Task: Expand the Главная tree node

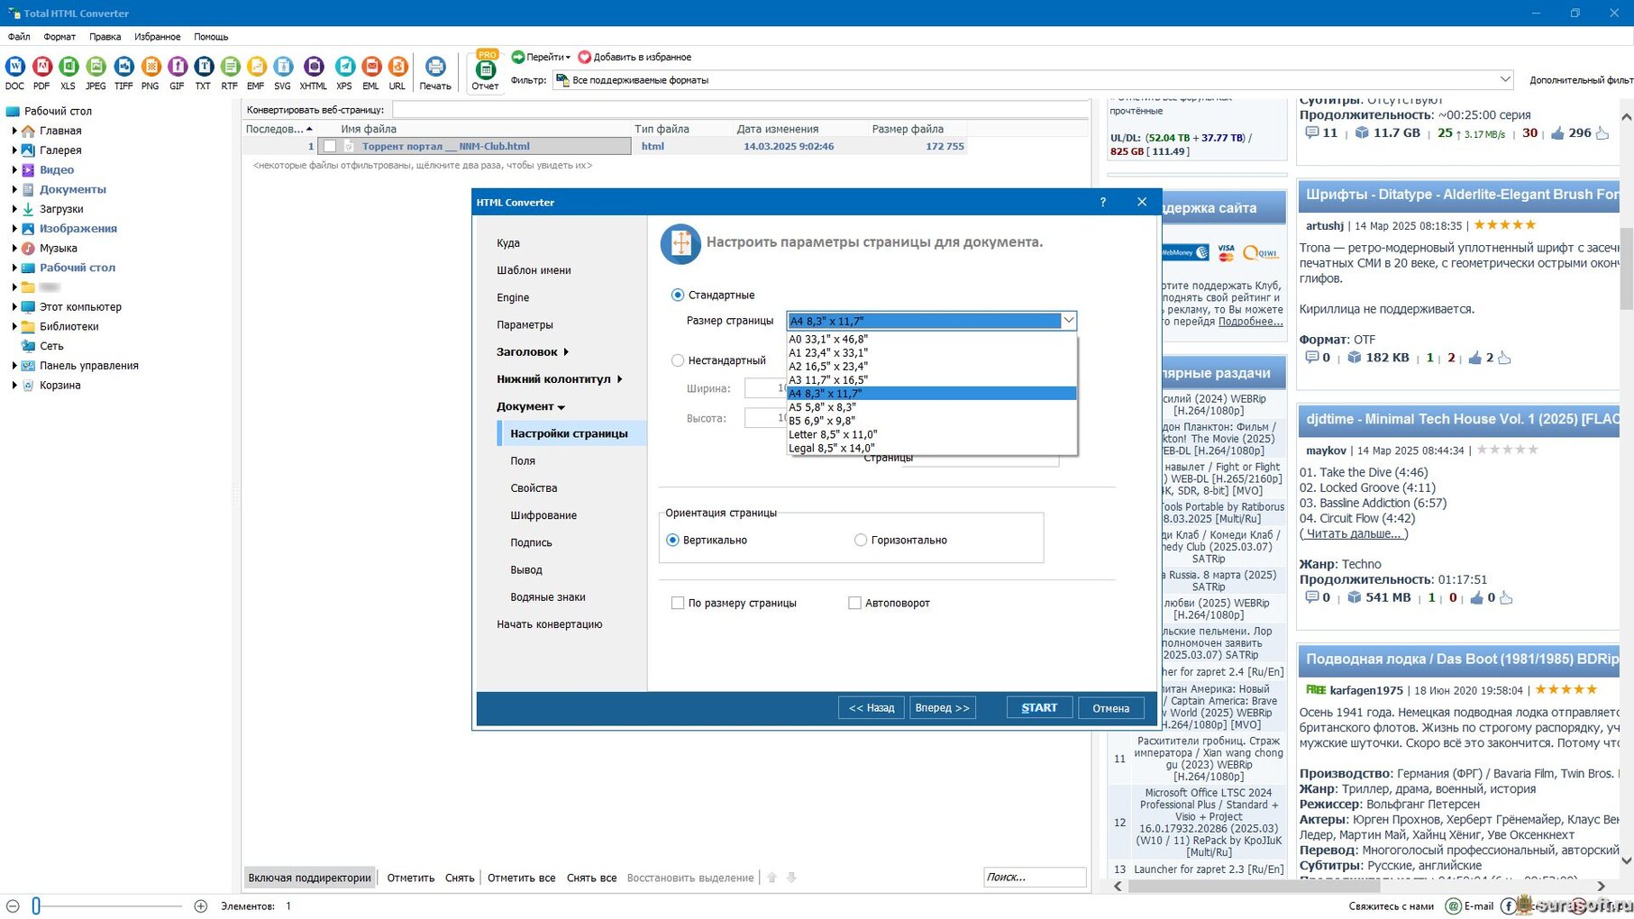Action: (x=14, y=131)
